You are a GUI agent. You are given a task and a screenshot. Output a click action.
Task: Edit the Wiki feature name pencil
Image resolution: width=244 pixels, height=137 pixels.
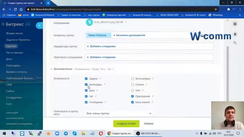143,90
